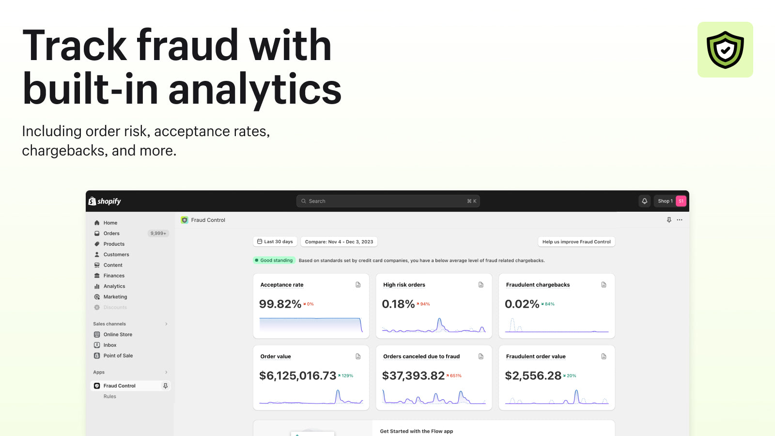The width and height of the screenshot is (775, 436).
Task: Open the Last 30 days date selector
Action: (x=275, y=241)
